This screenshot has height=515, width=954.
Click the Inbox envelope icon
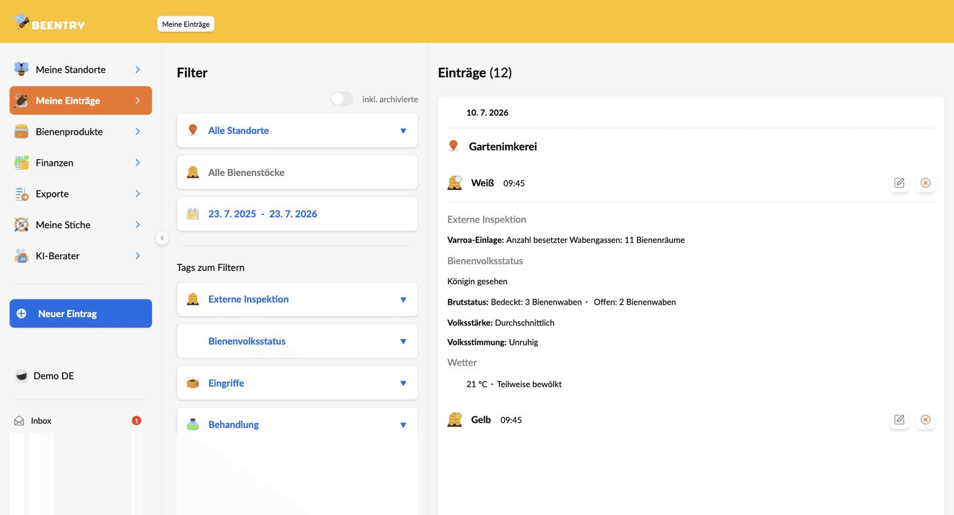19,421
